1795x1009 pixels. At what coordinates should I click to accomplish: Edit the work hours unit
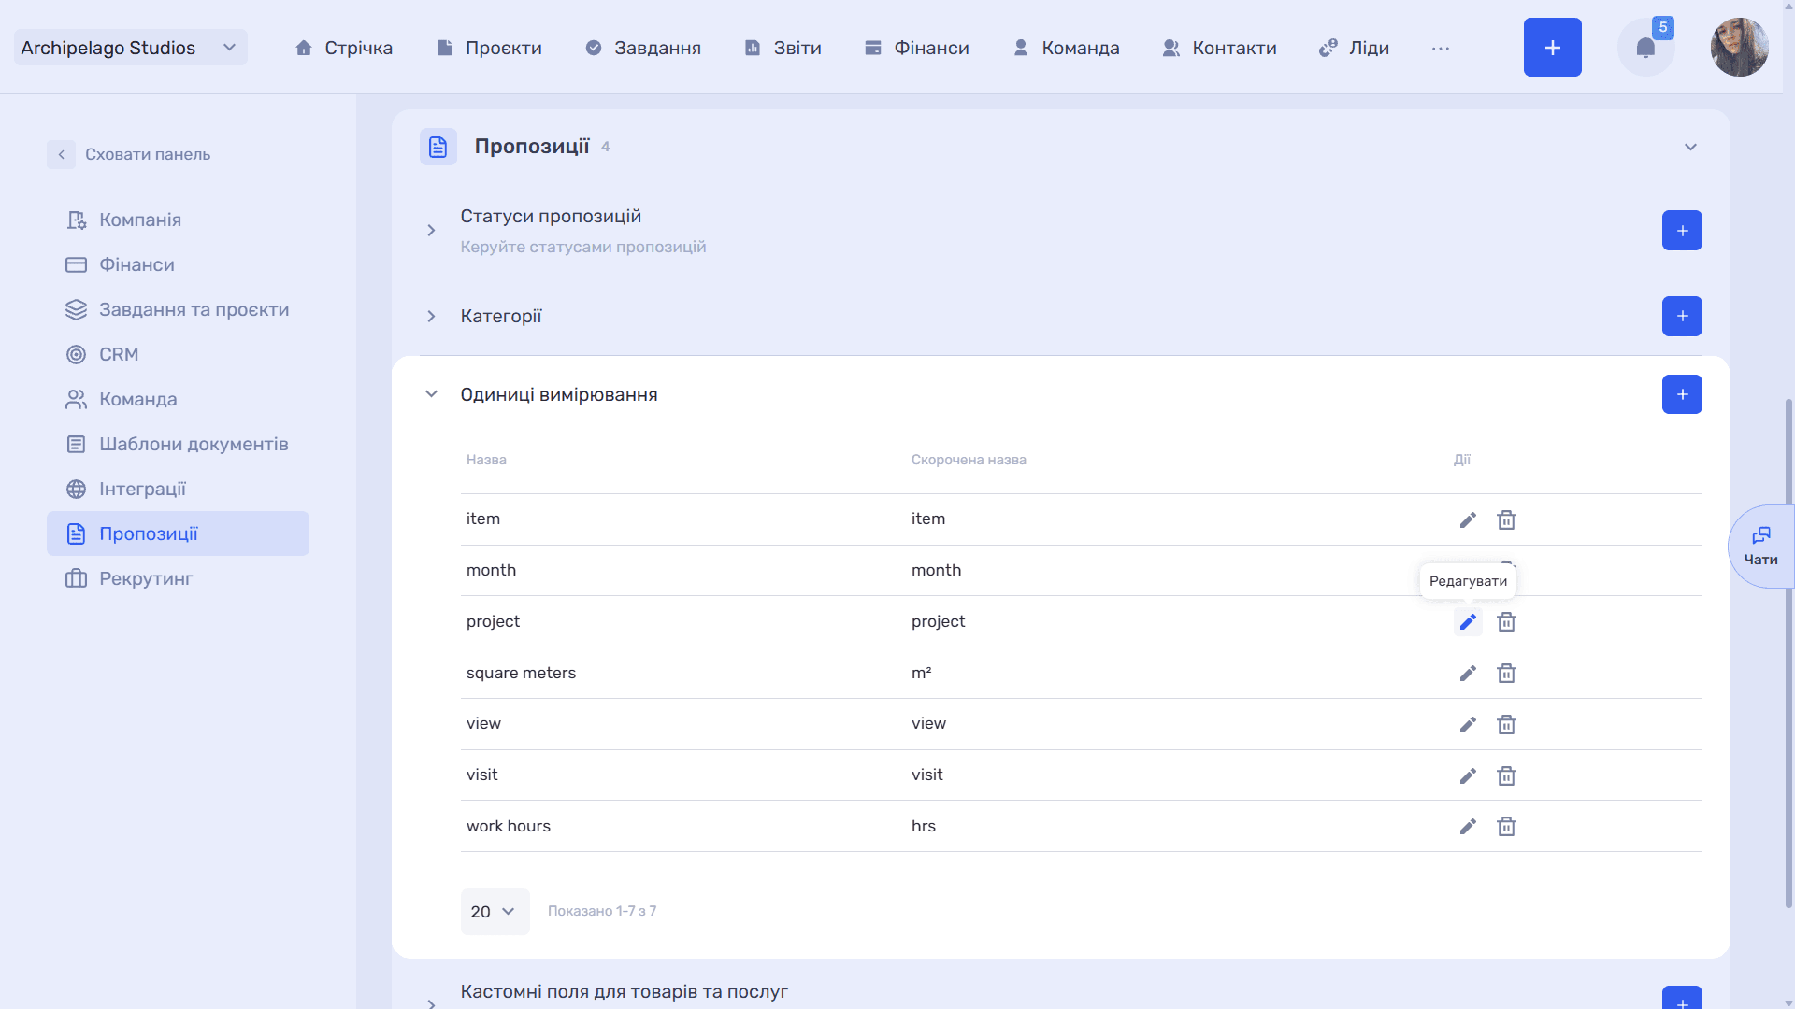pyautogui.click(x=1467, y=826)
